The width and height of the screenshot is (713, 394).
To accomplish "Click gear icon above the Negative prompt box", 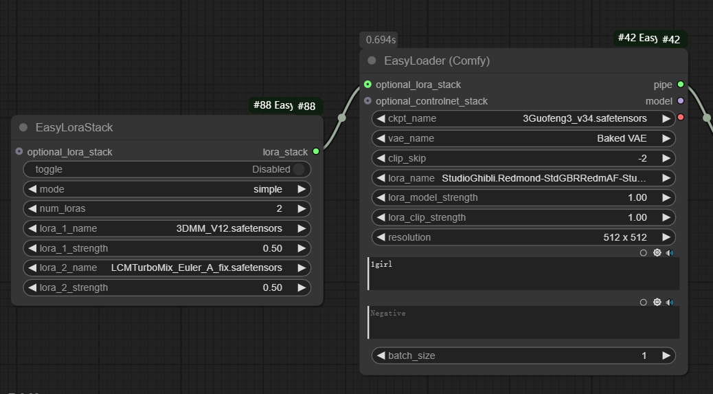I will tap(657, 302).
